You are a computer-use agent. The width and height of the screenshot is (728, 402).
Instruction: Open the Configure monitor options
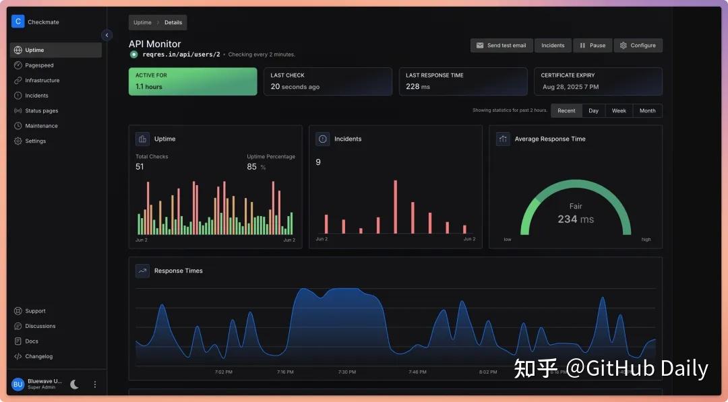638,45
